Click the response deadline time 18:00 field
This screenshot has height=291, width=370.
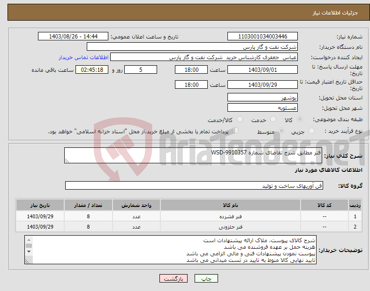click(191, 69)
